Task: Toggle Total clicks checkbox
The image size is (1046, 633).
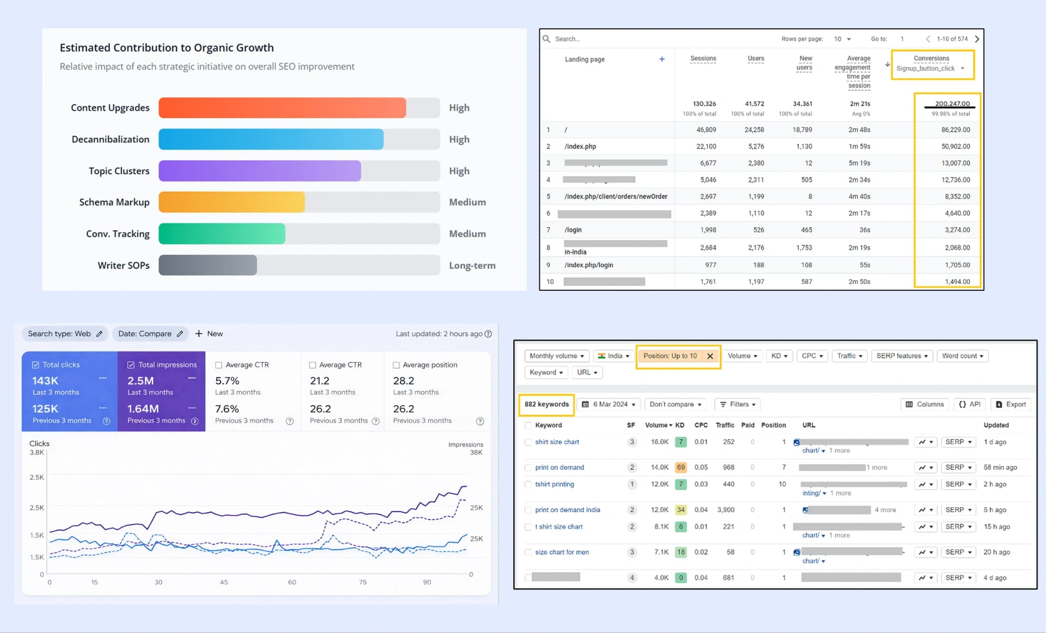Action: point(35,365)
